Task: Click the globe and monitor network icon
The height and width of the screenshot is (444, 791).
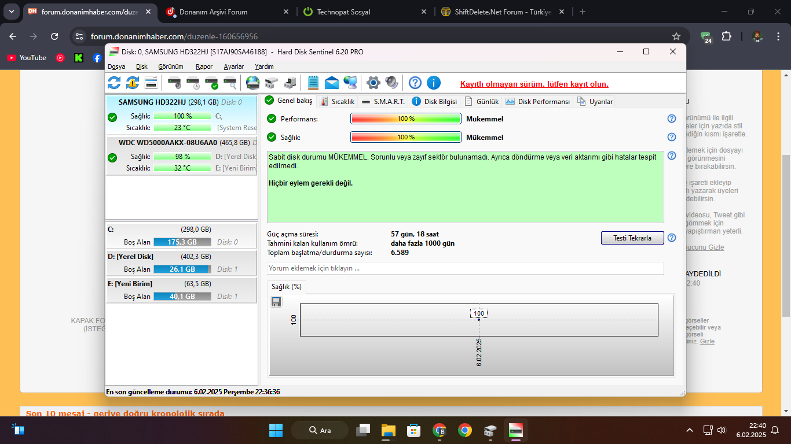Action: [350, 83]
